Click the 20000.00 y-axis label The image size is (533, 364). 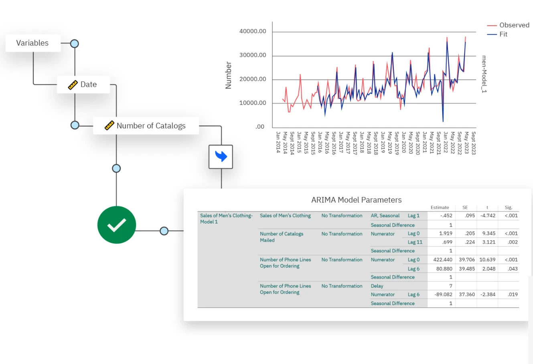point(253,79)
